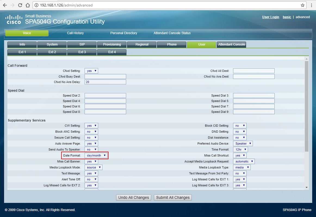Switch to the Phone tab
Image resolution: width=316 pixels, height=217 pixels.
[172, 44]
